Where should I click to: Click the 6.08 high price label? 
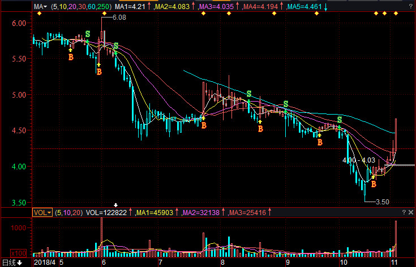point(119,18)
